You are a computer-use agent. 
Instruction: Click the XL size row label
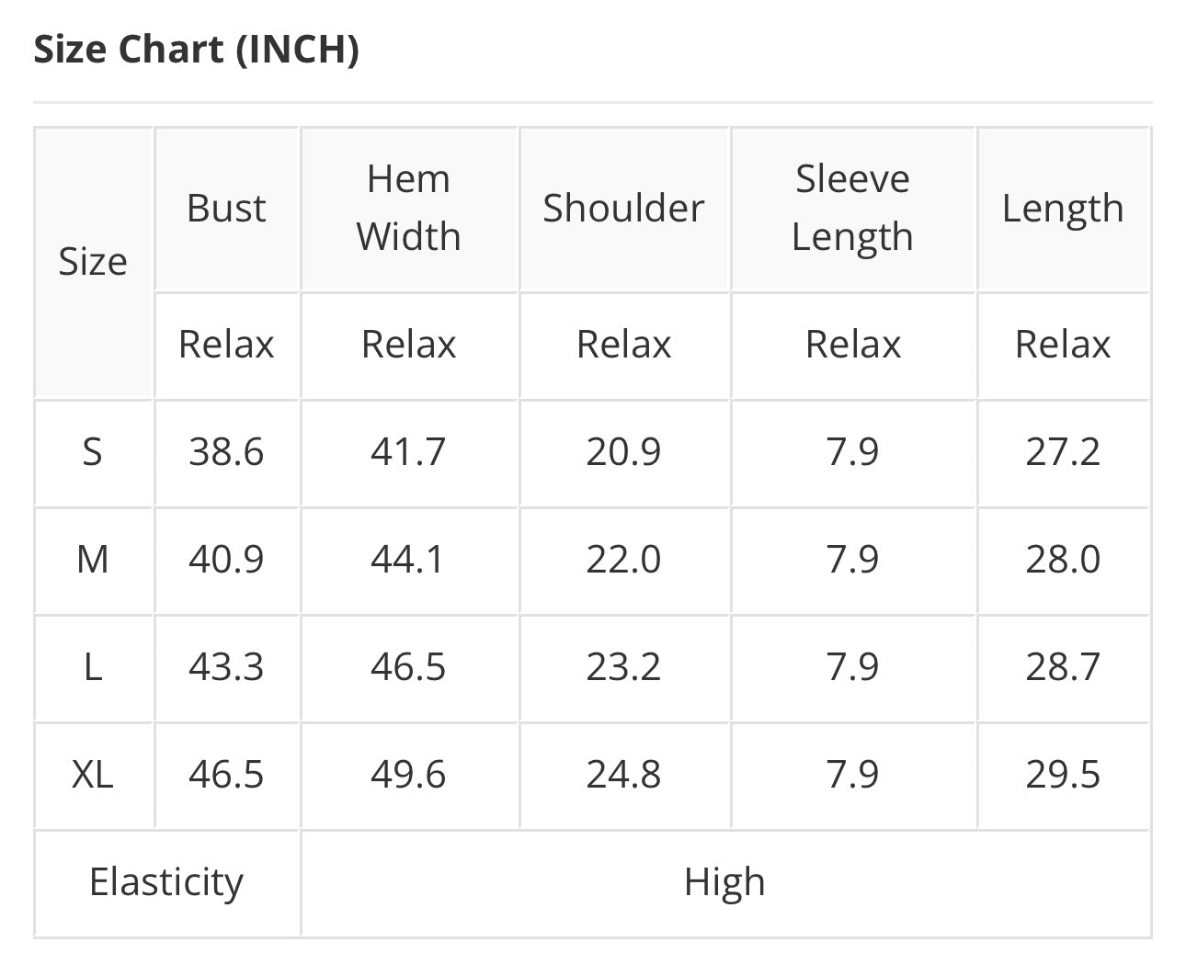[93, 775]
